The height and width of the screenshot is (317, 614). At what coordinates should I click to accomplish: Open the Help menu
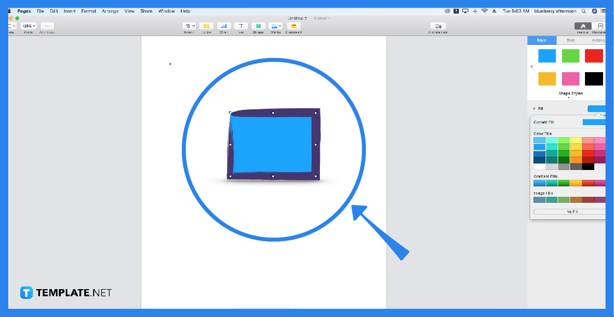(x=185, y=11)
